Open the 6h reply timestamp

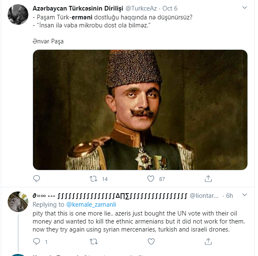pyautogui.click(x=229, y=196)
